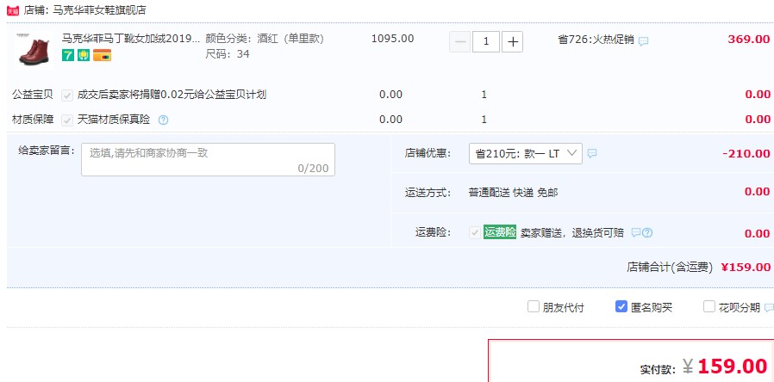
Task: Click the 成交后卖家将捐赠0.02元 donation text
Action: (x=172, y=95)
